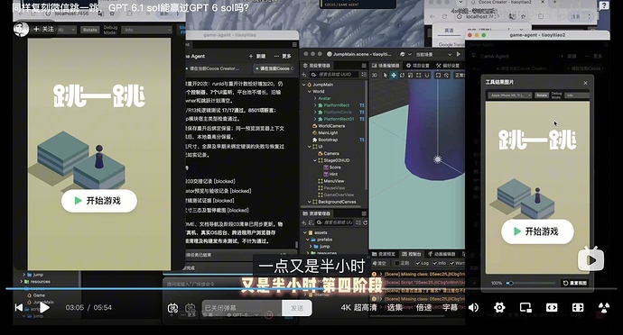Collapse the prefabs folder in assets
This screenshot has width=623, height=335.
point(307,240)
